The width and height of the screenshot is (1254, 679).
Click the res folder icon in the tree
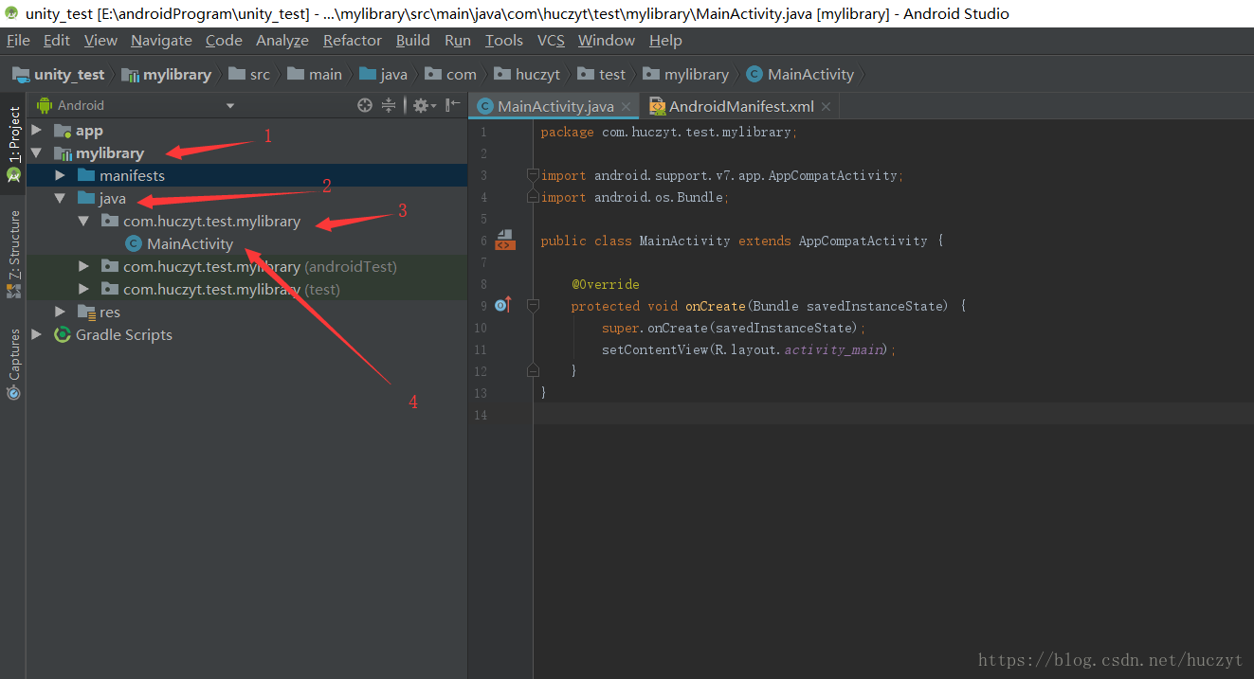point(86,312)
